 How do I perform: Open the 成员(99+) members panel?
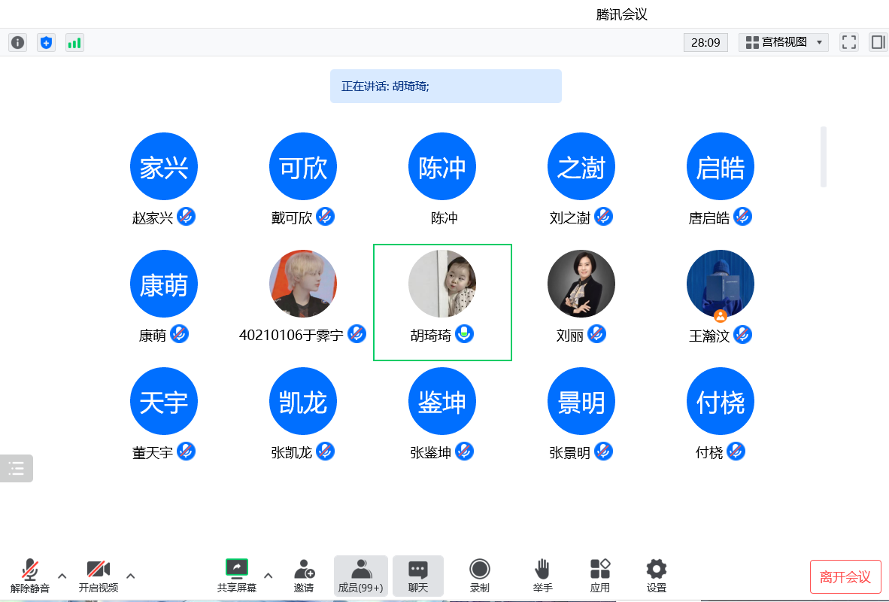click(x=361, y=576)
